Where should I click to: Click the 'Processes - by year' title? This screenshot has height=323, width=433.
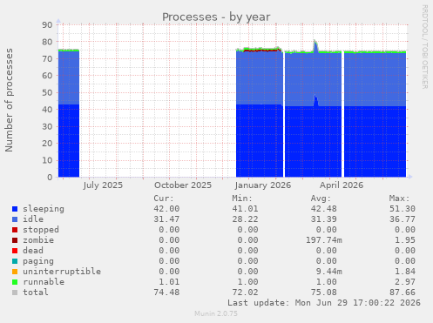tap(216, 17)
